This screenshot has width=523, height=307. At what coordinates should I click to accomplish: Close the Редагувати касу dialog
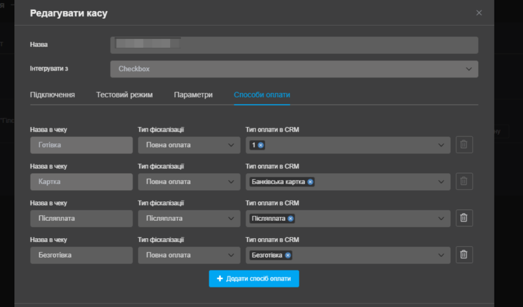click(x=479, y=13)
